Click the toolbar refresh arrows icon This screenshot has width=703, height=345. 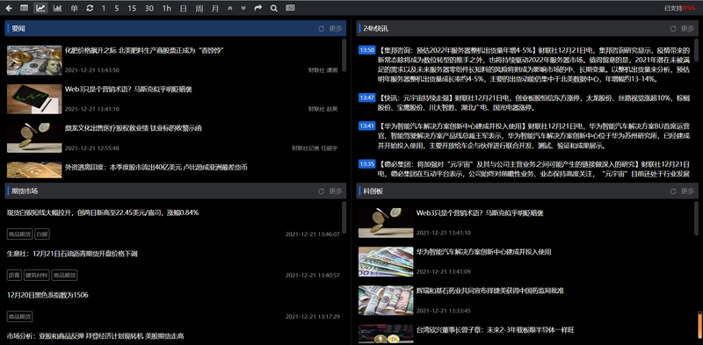(90, 8)
